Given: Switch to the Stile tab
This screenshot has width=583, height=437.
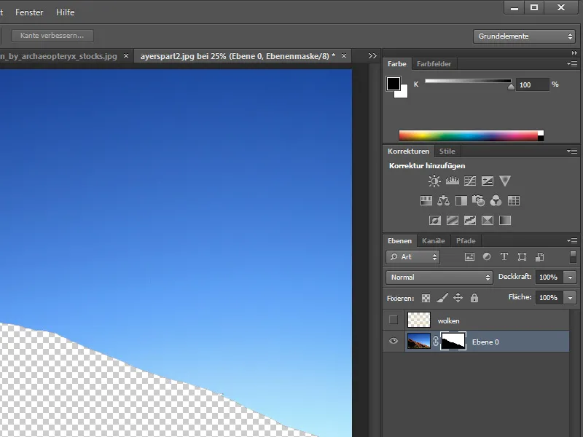Looking at the screenshot, I should 447,151.
